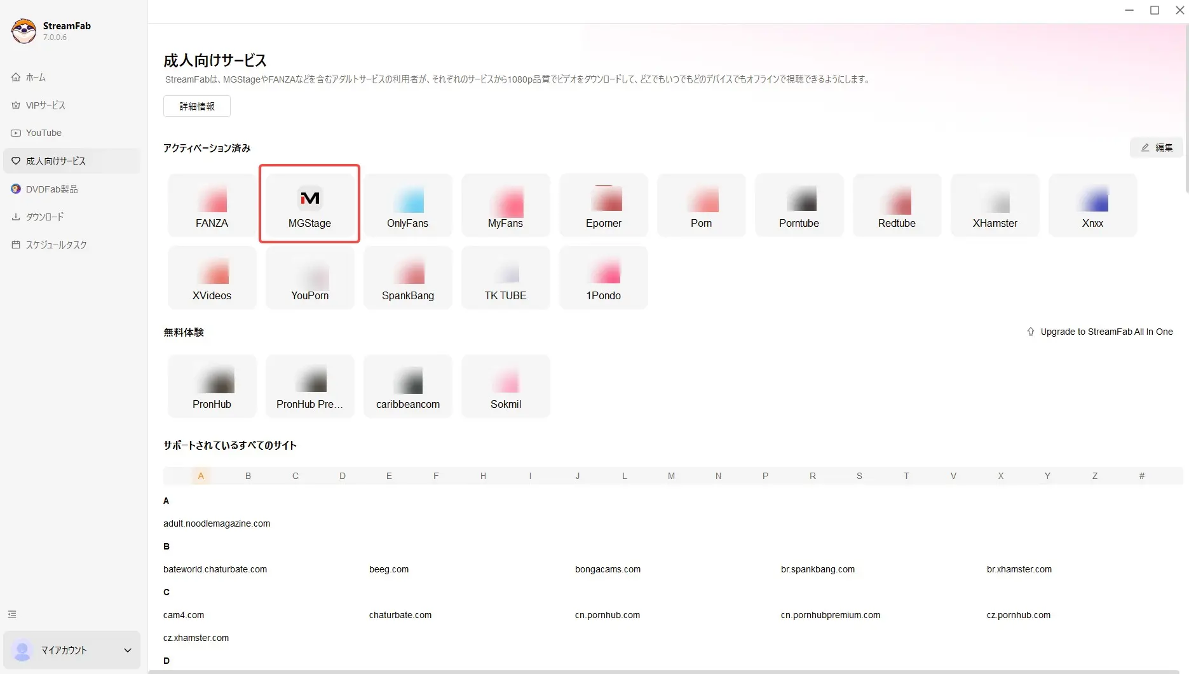Jump to letter Z in site index

(1094, 476)
